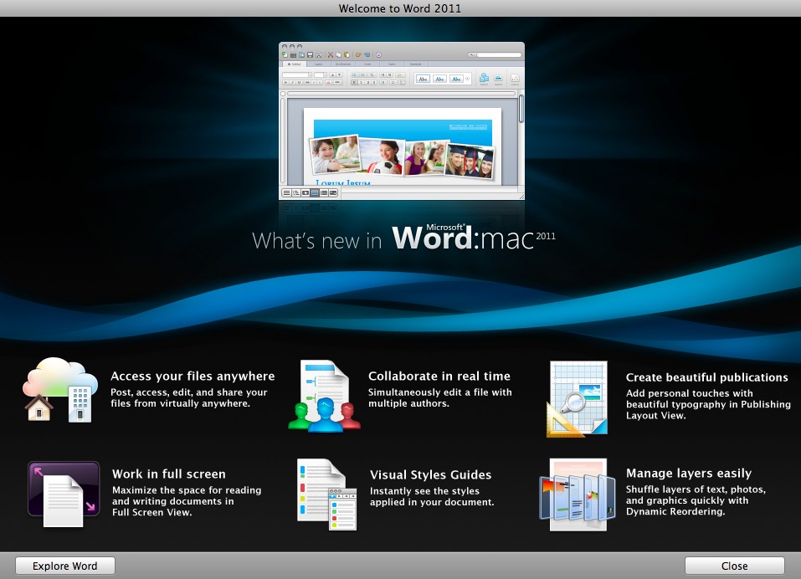Screen dimensions: 801x579
Task: Click the 'What's new in' text
Action: click(317, 241)
